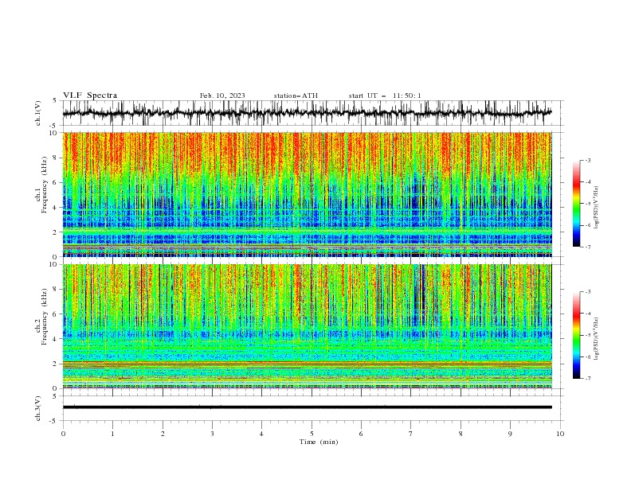Viewport: 631px width, 487px height.
Task: Click the "Time (min)" axis label
Action: (x=319, y=442)
